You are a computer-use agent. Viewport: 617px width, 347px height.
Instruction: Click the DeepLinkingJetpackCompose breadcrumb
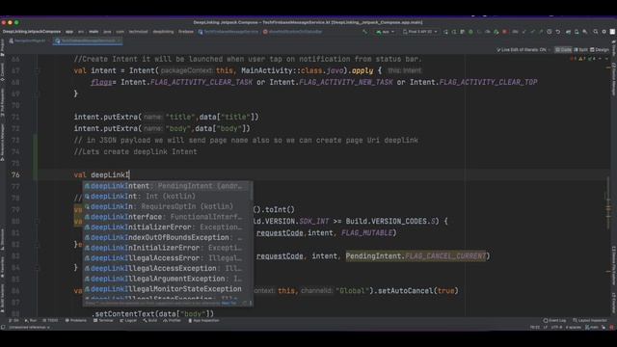[x=32, y=32]
